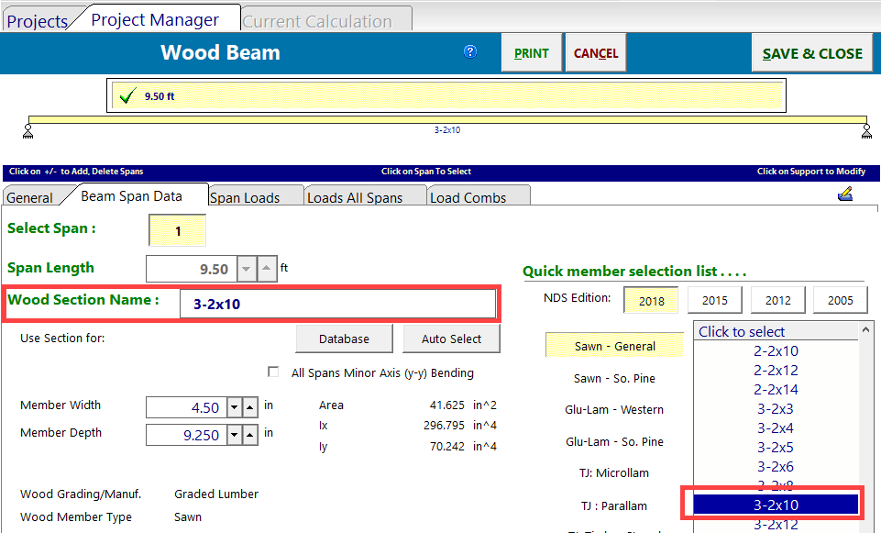Select NDS Edition 2012
Screen dimensions: 881x533
(x=777, y=300)
